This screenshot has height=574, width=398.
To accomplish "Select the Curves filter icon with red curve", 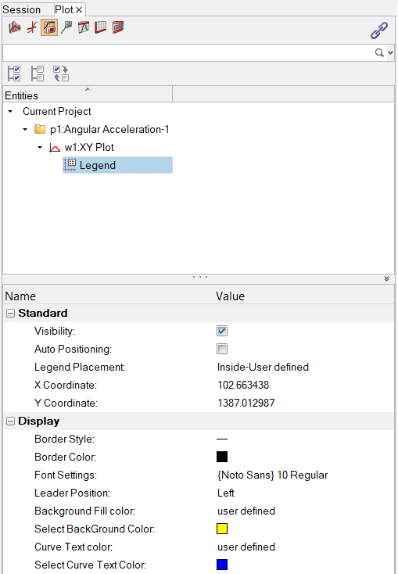I will pos(32,27).
